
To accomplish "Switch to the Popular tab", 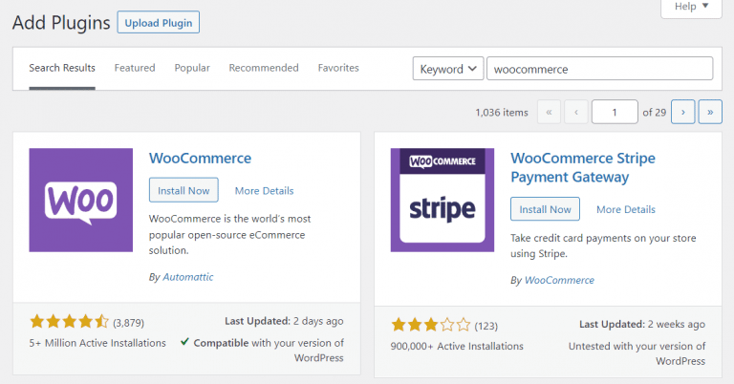I will tap(192, 68).
